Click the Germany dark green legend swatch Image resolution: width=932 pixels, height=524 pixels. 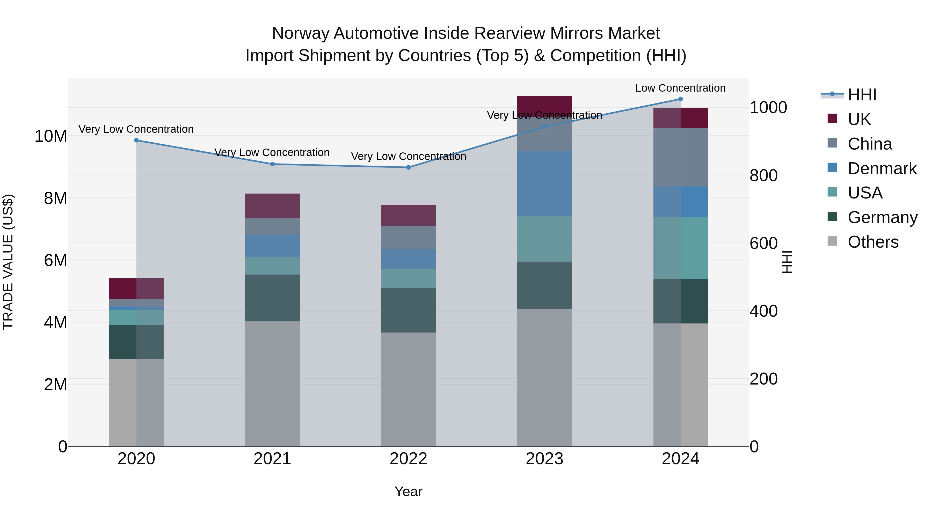[832, 217]
